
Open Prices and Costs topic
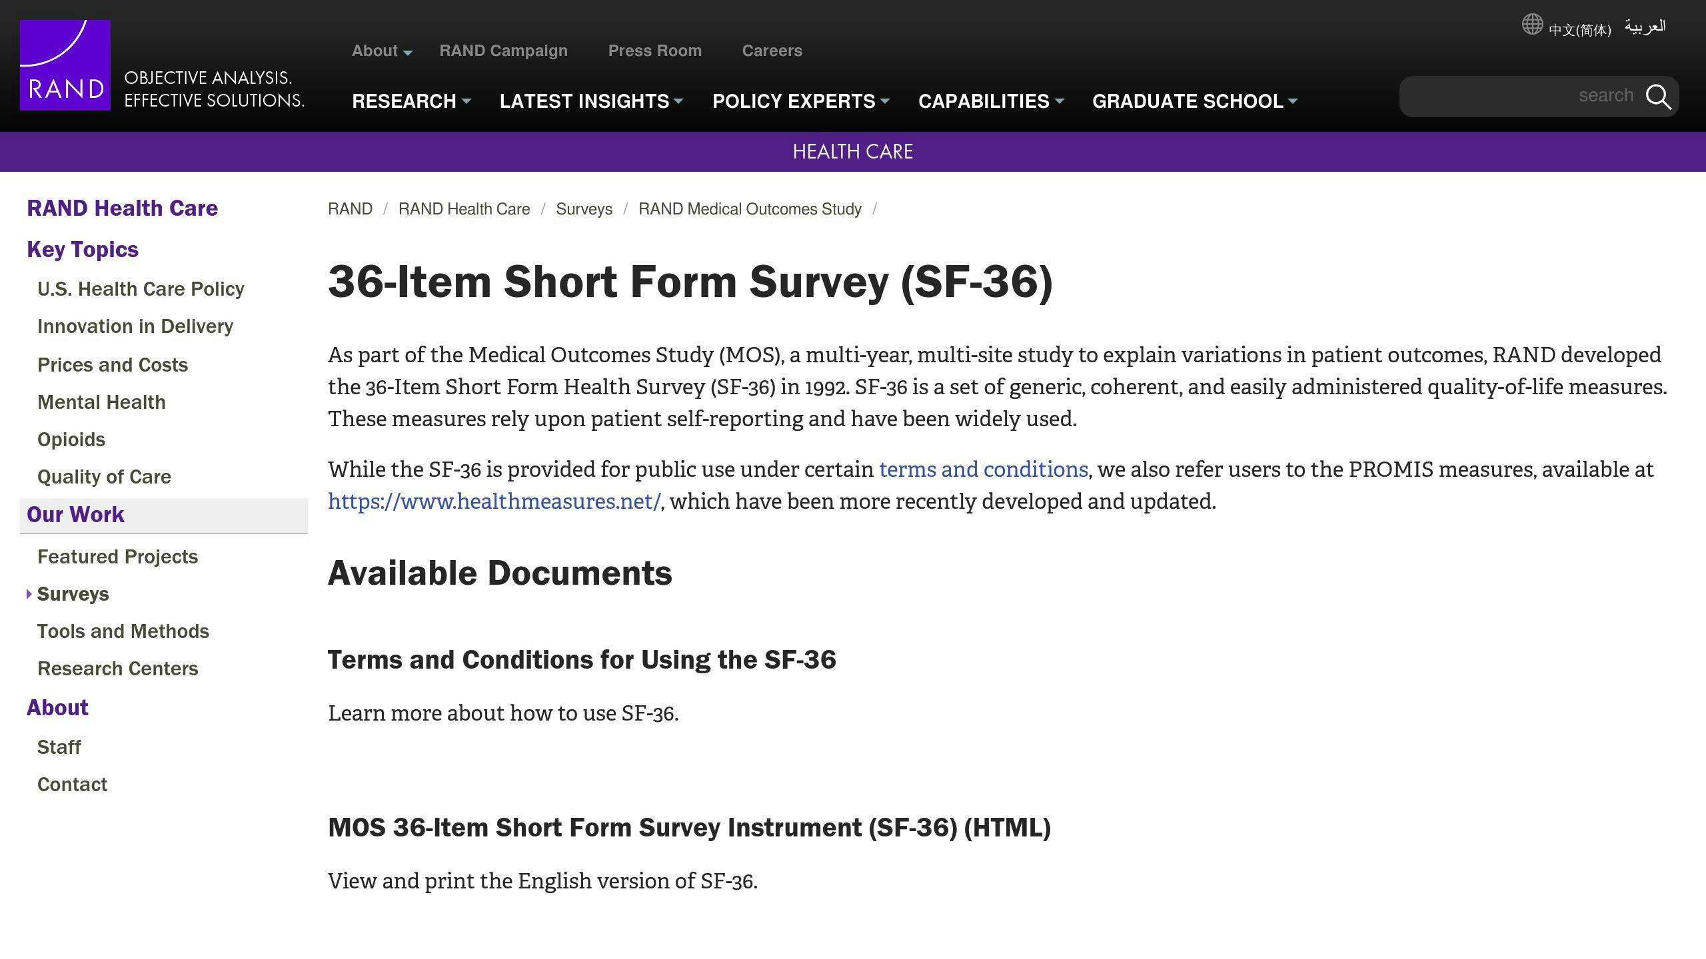[x=113, y=365]
